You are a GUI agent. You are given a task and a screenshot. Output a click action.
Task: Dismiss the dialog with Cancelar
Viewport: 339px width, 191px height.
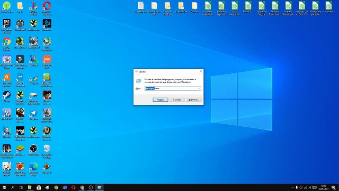pyautogui.click(x=177, y=100)
